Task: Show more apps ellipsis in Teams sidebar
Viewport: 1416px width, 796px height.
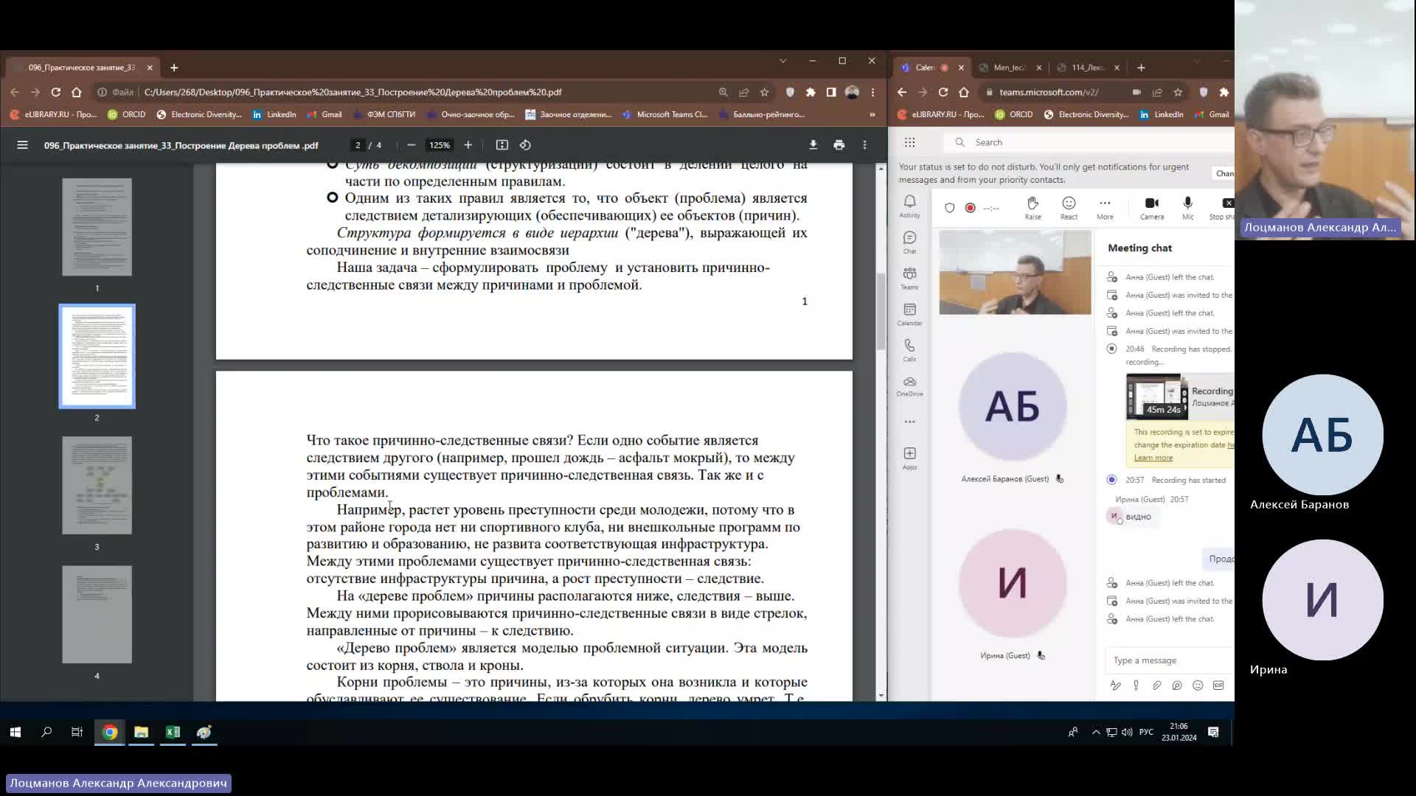Action: click(909, 422)
